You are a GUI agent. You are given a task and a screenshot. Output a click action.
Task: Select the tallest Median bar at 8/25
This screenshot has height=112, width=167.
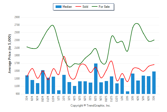pyautogui.click(x=96, y=79)
